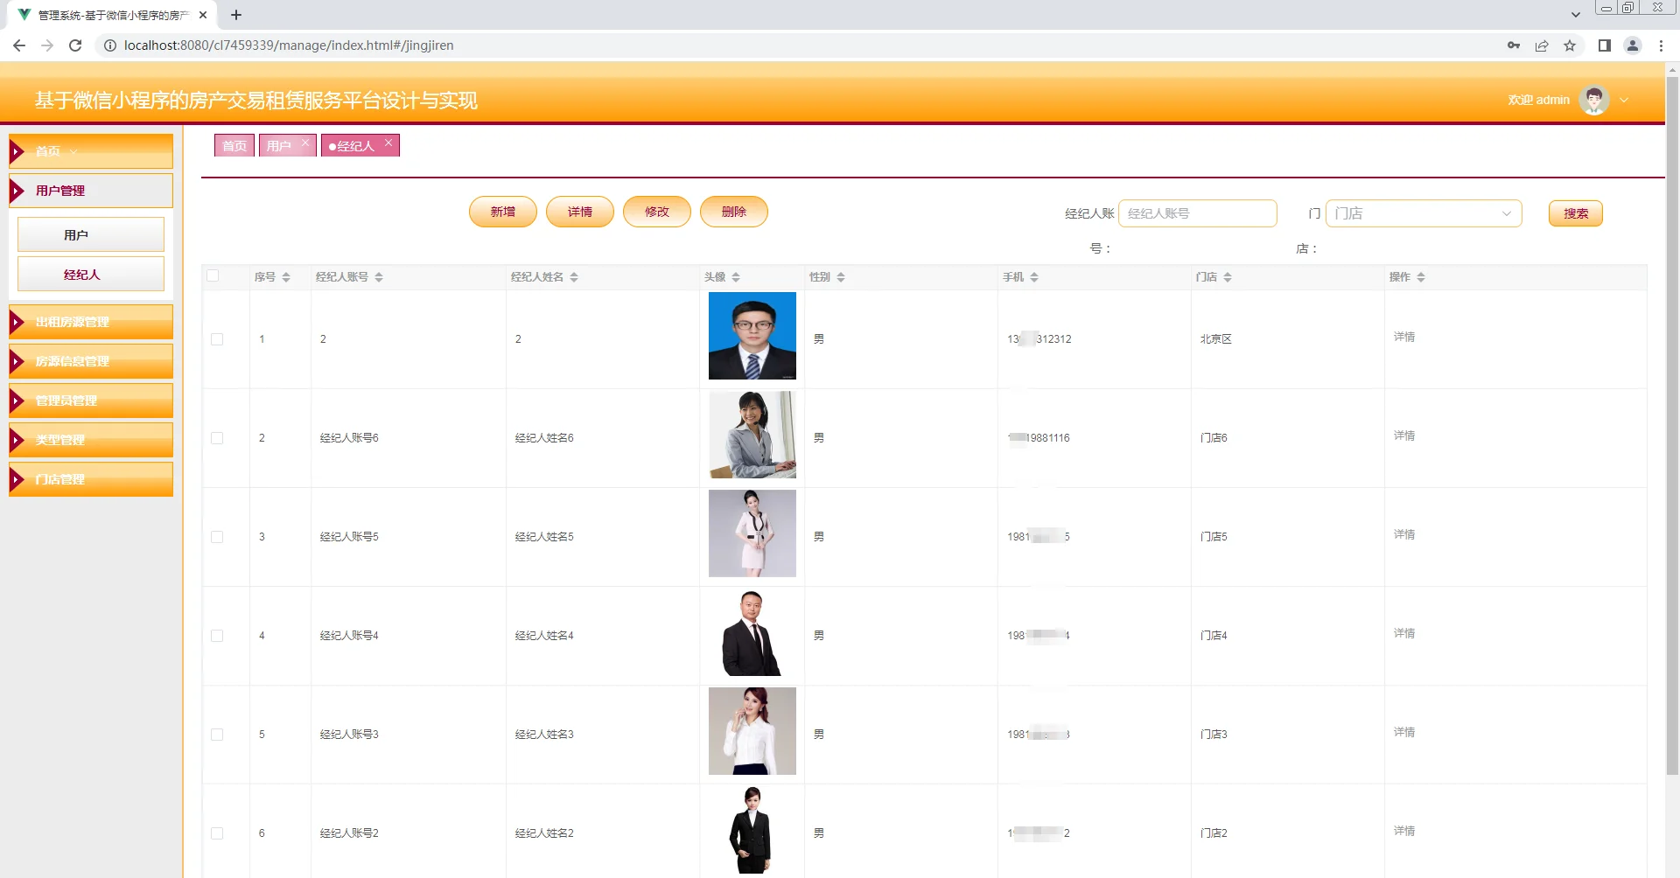
Task: Switch to the 首页 page tab
Action: (x=234, y=145)
